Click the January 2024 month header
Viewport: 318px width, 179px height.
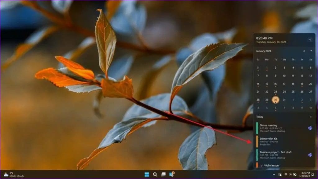(264, 51)
